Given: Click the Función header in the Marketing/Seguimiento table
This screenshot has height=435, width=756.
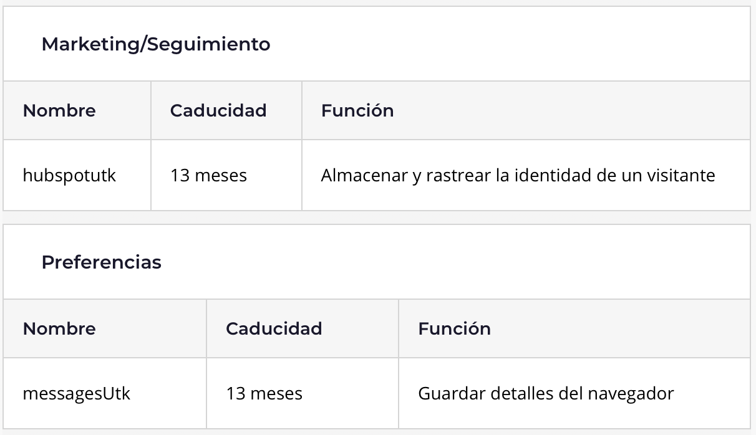Looking at the screenshot, I should 357,111.
